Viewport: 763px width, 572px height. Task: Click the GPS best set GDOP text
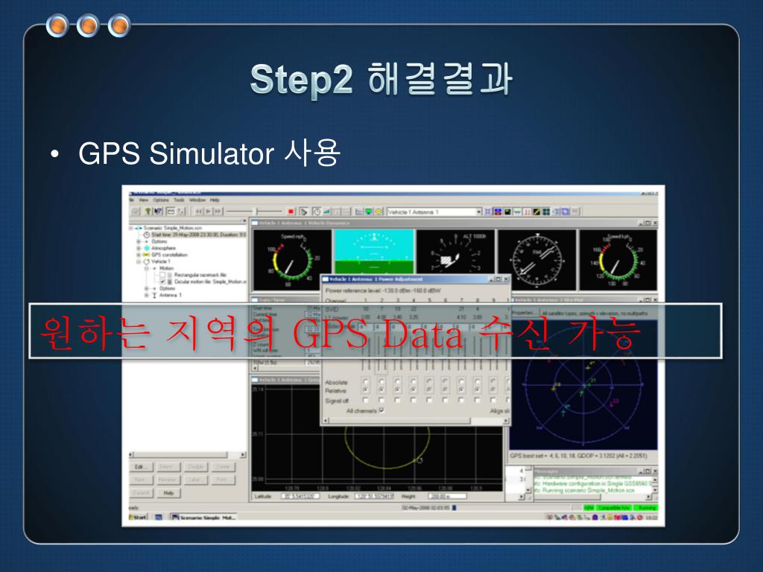pyautogui.click(x=578, y=456)
